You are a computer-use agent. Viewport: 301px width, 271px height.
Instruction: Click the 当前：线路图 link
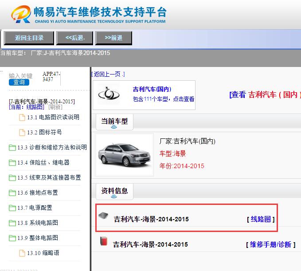click(27, 107)
